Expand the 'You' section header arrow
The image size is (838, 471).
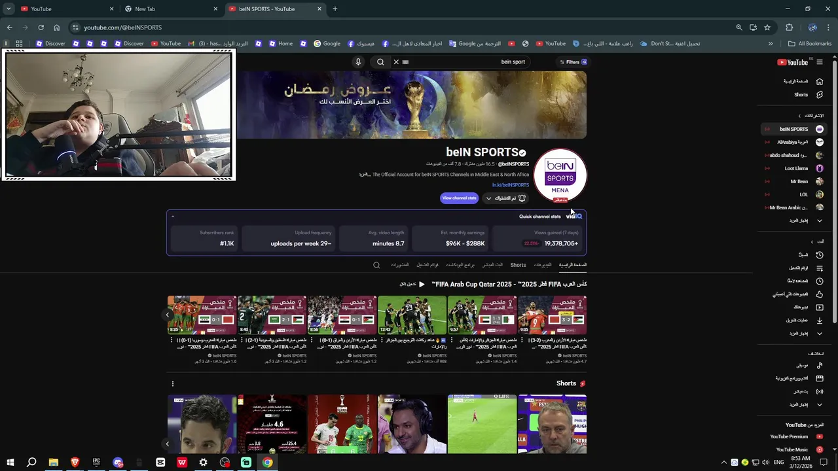812,241
